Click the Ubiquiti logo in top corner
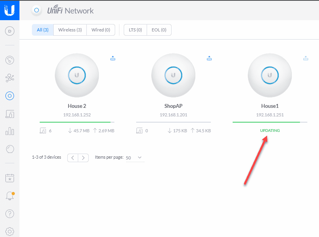The image size is (319, 237). (x=9, y=10)
